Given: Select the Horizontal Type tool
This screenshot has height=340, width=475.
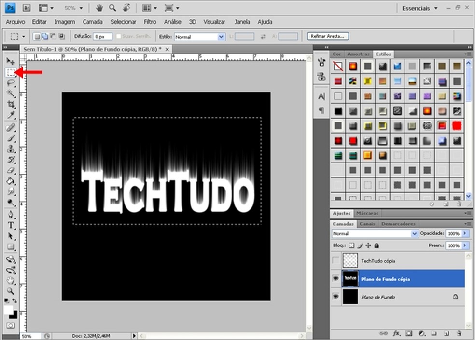Looking at the screenshot, I should (11, 226).
